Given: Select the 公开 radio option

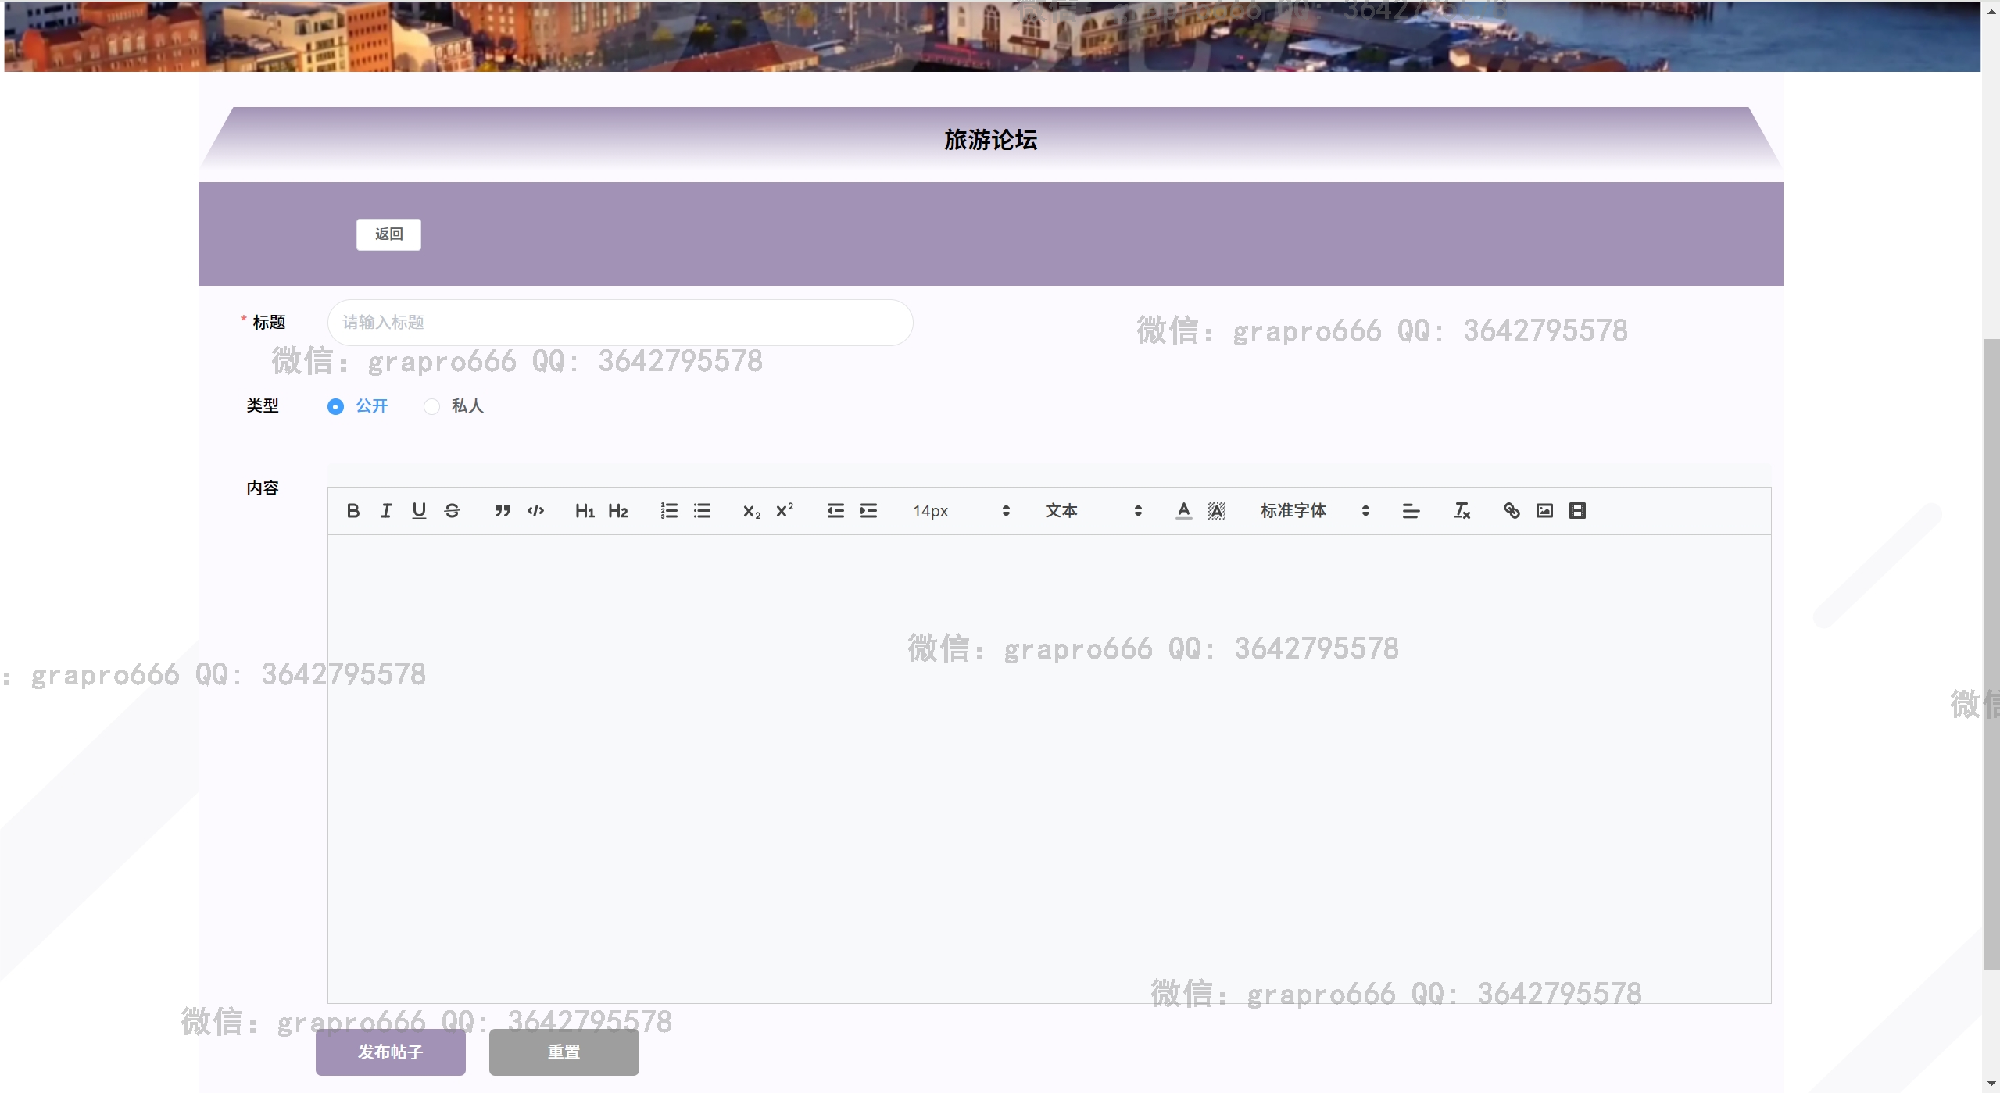Looking at the screenshot, I should pos(335,406).
